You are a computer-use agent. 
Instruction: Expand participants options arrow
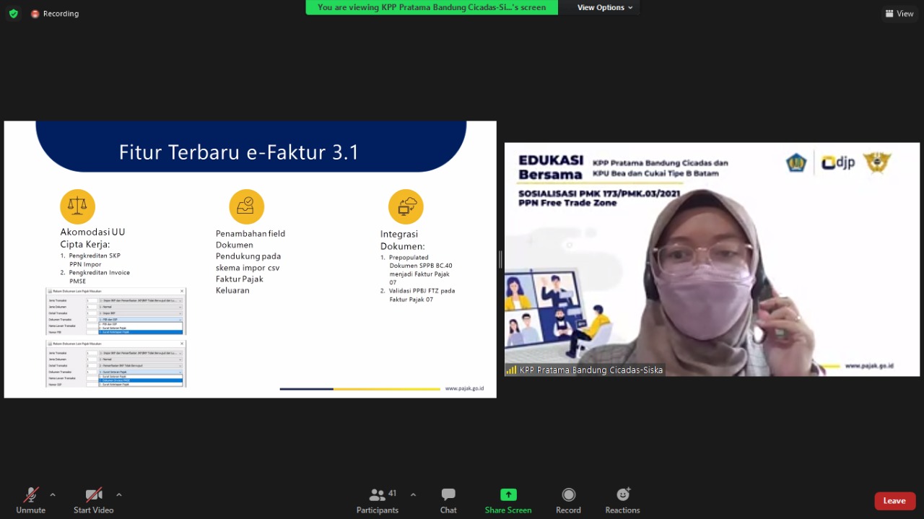(x=413, y=494)
